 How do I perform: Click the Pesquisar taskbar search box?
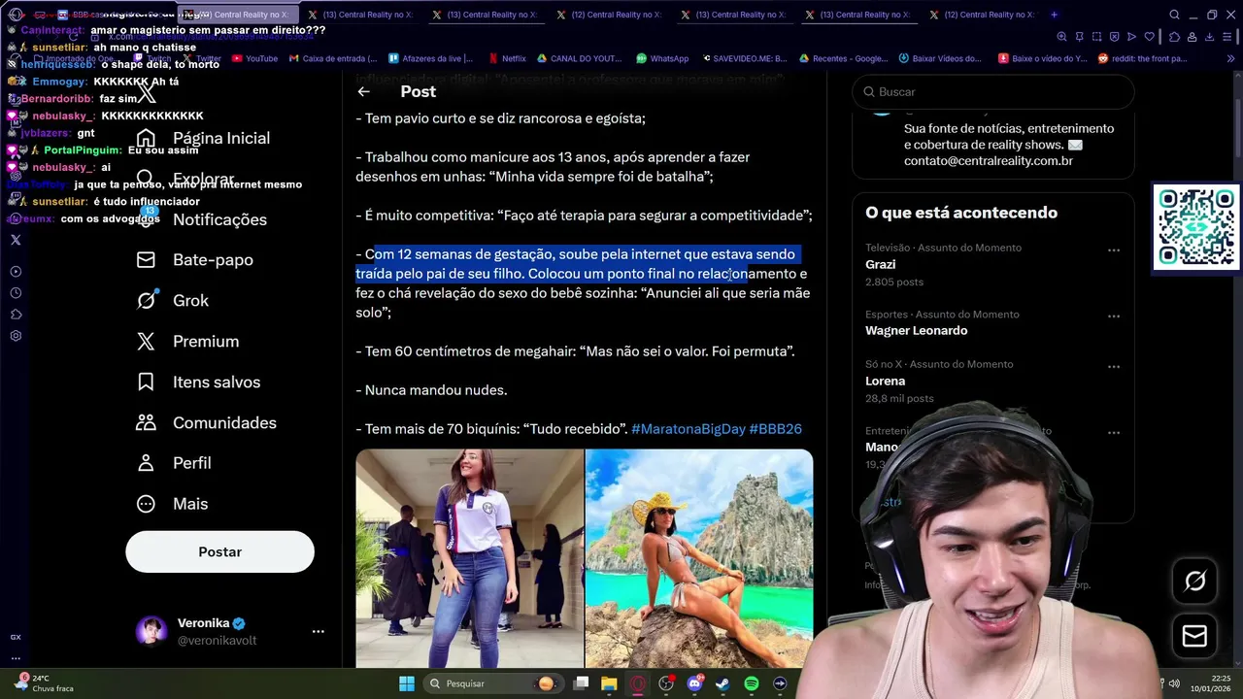(x=495, y=683)
